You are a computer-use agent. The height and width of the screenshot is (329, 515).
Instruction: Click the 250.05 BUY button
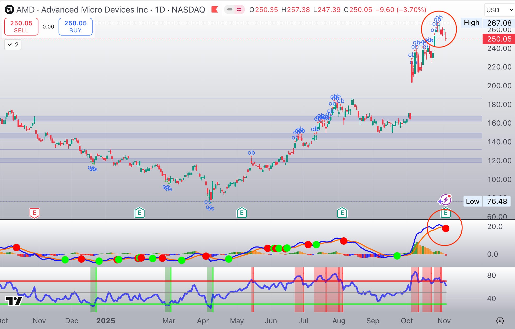76,27
